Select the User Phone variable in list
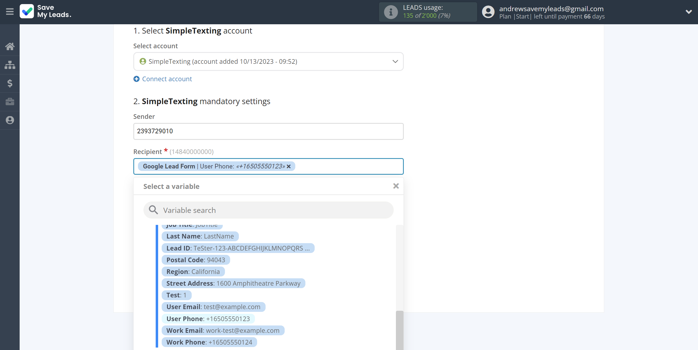The width and height of the screenshot is (698, 350). coord(208,319)
